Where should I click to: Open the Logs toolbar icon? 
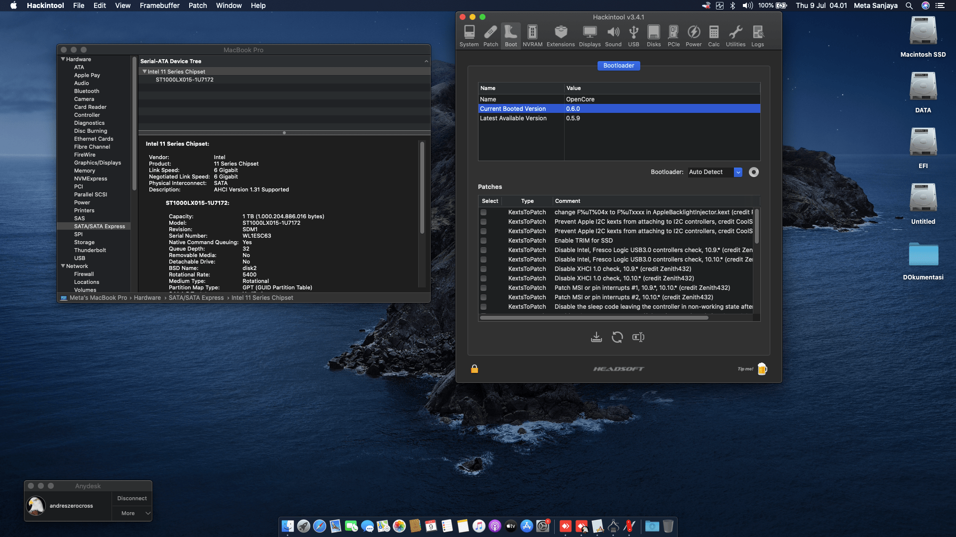pyautogui.click(x=757, y=36)
